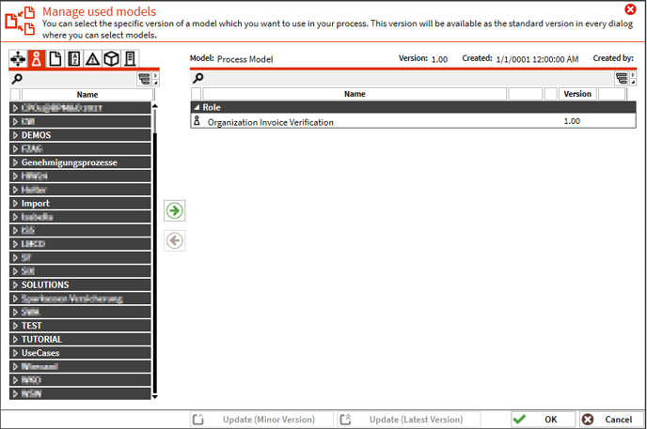Expand the UseCases folder
Screen dimensions: 647x429
15,353
